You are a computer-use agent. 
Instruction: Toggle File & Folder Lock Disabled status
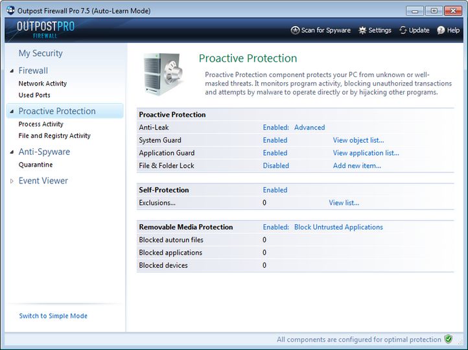tap(275, 166)
